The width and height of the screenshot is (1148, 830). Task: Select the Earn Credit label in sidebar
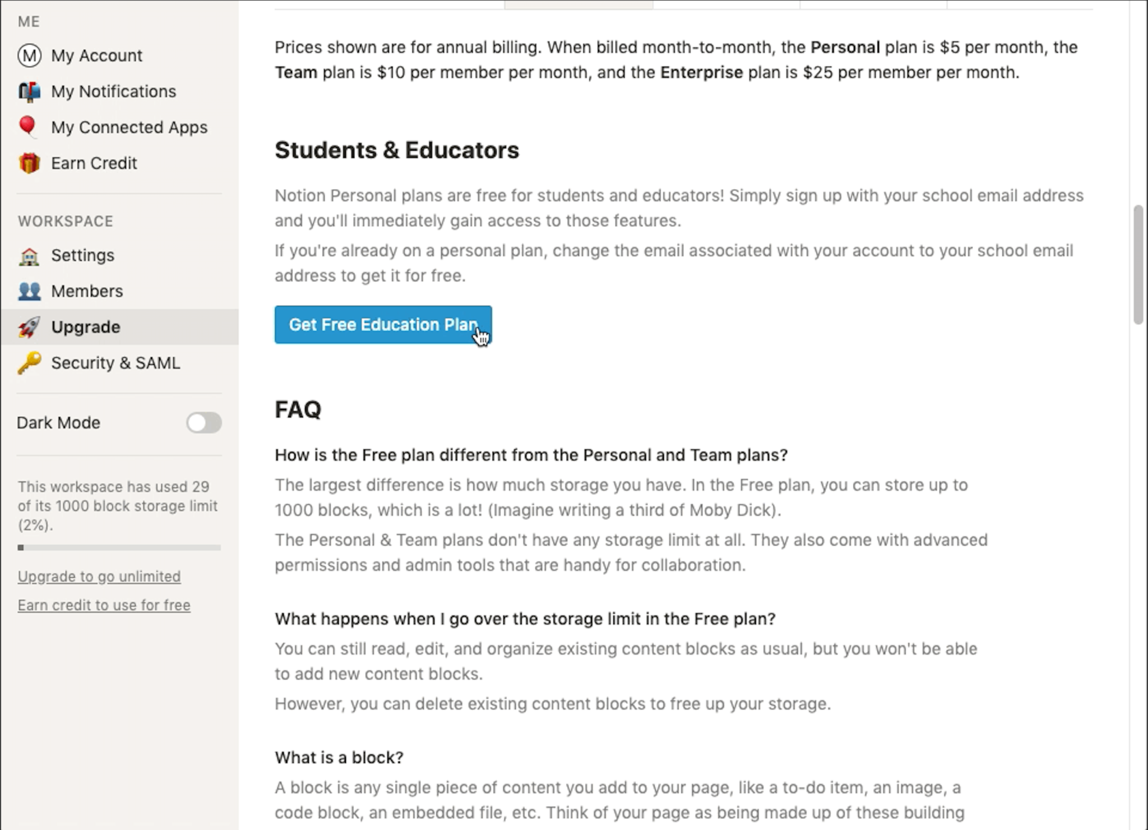coord(94,163)
